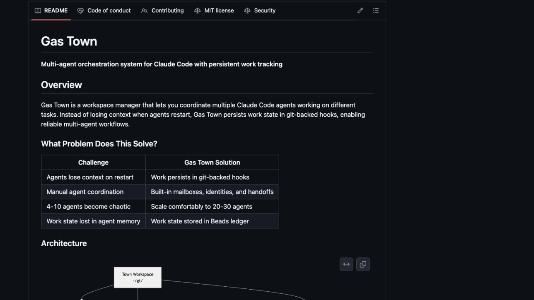Image resolution: width=534 pixels, height=300 pixels.
Task: Open the Contributing guidelines
Action: point(167,10)
